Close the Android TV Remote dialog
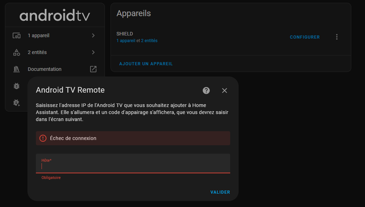Image resolution: width=365 pixels, height=207 pixels. [x=225, y=91]
